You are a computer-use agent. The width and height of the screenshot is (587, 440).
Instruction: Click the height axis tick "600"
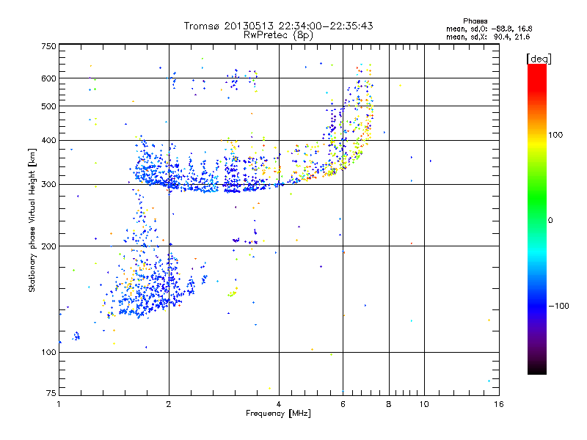coord(48,78)
